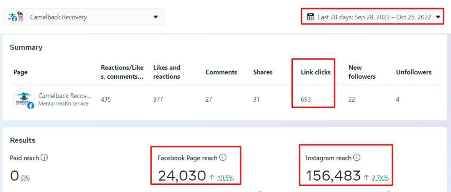The image size is (451, 192).
Task: Click the Paid reach label
Action: (24, 158)
